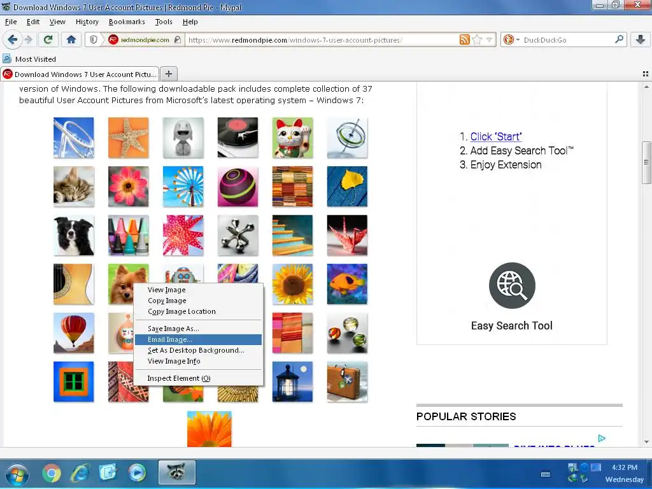Select Copy Image Location

(x=199, y=311)
